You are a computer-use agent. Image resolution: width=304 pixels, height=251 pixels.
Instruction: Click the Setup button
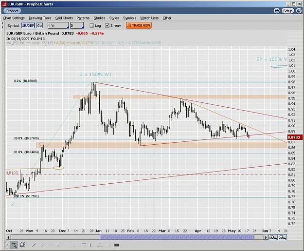click(x=288, y=11)
